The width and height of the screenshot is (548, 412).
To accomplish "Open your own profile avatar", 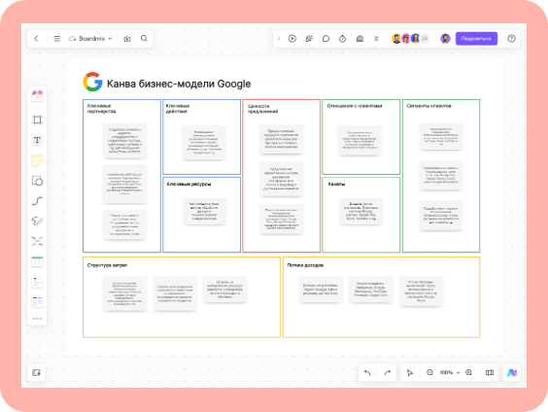I will 445,39.
